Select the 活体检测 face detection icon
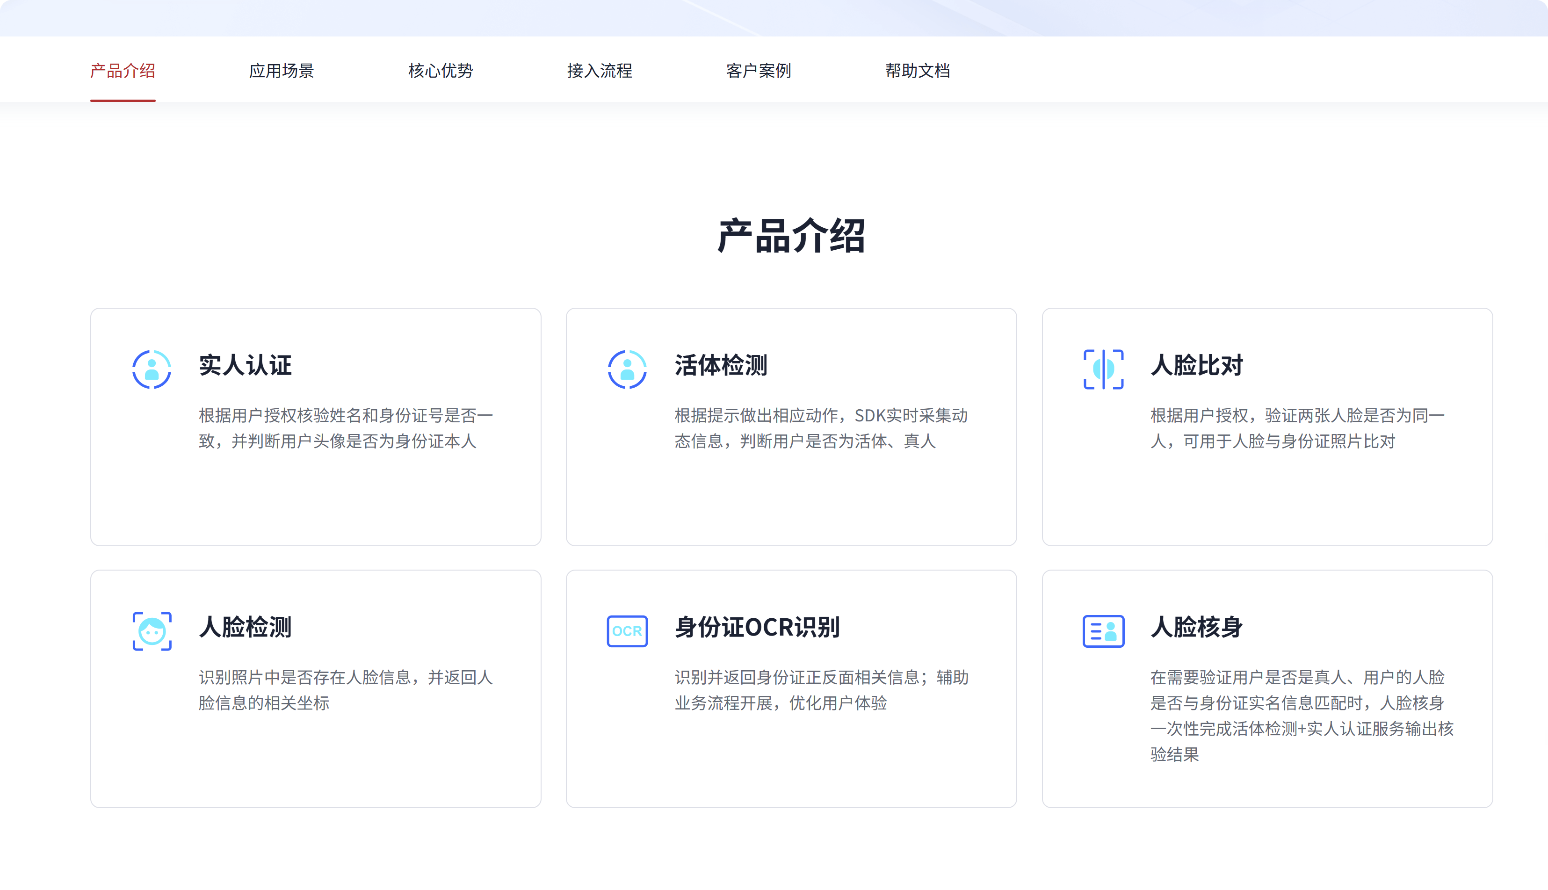1548x890 pixels. pos(628,368)
